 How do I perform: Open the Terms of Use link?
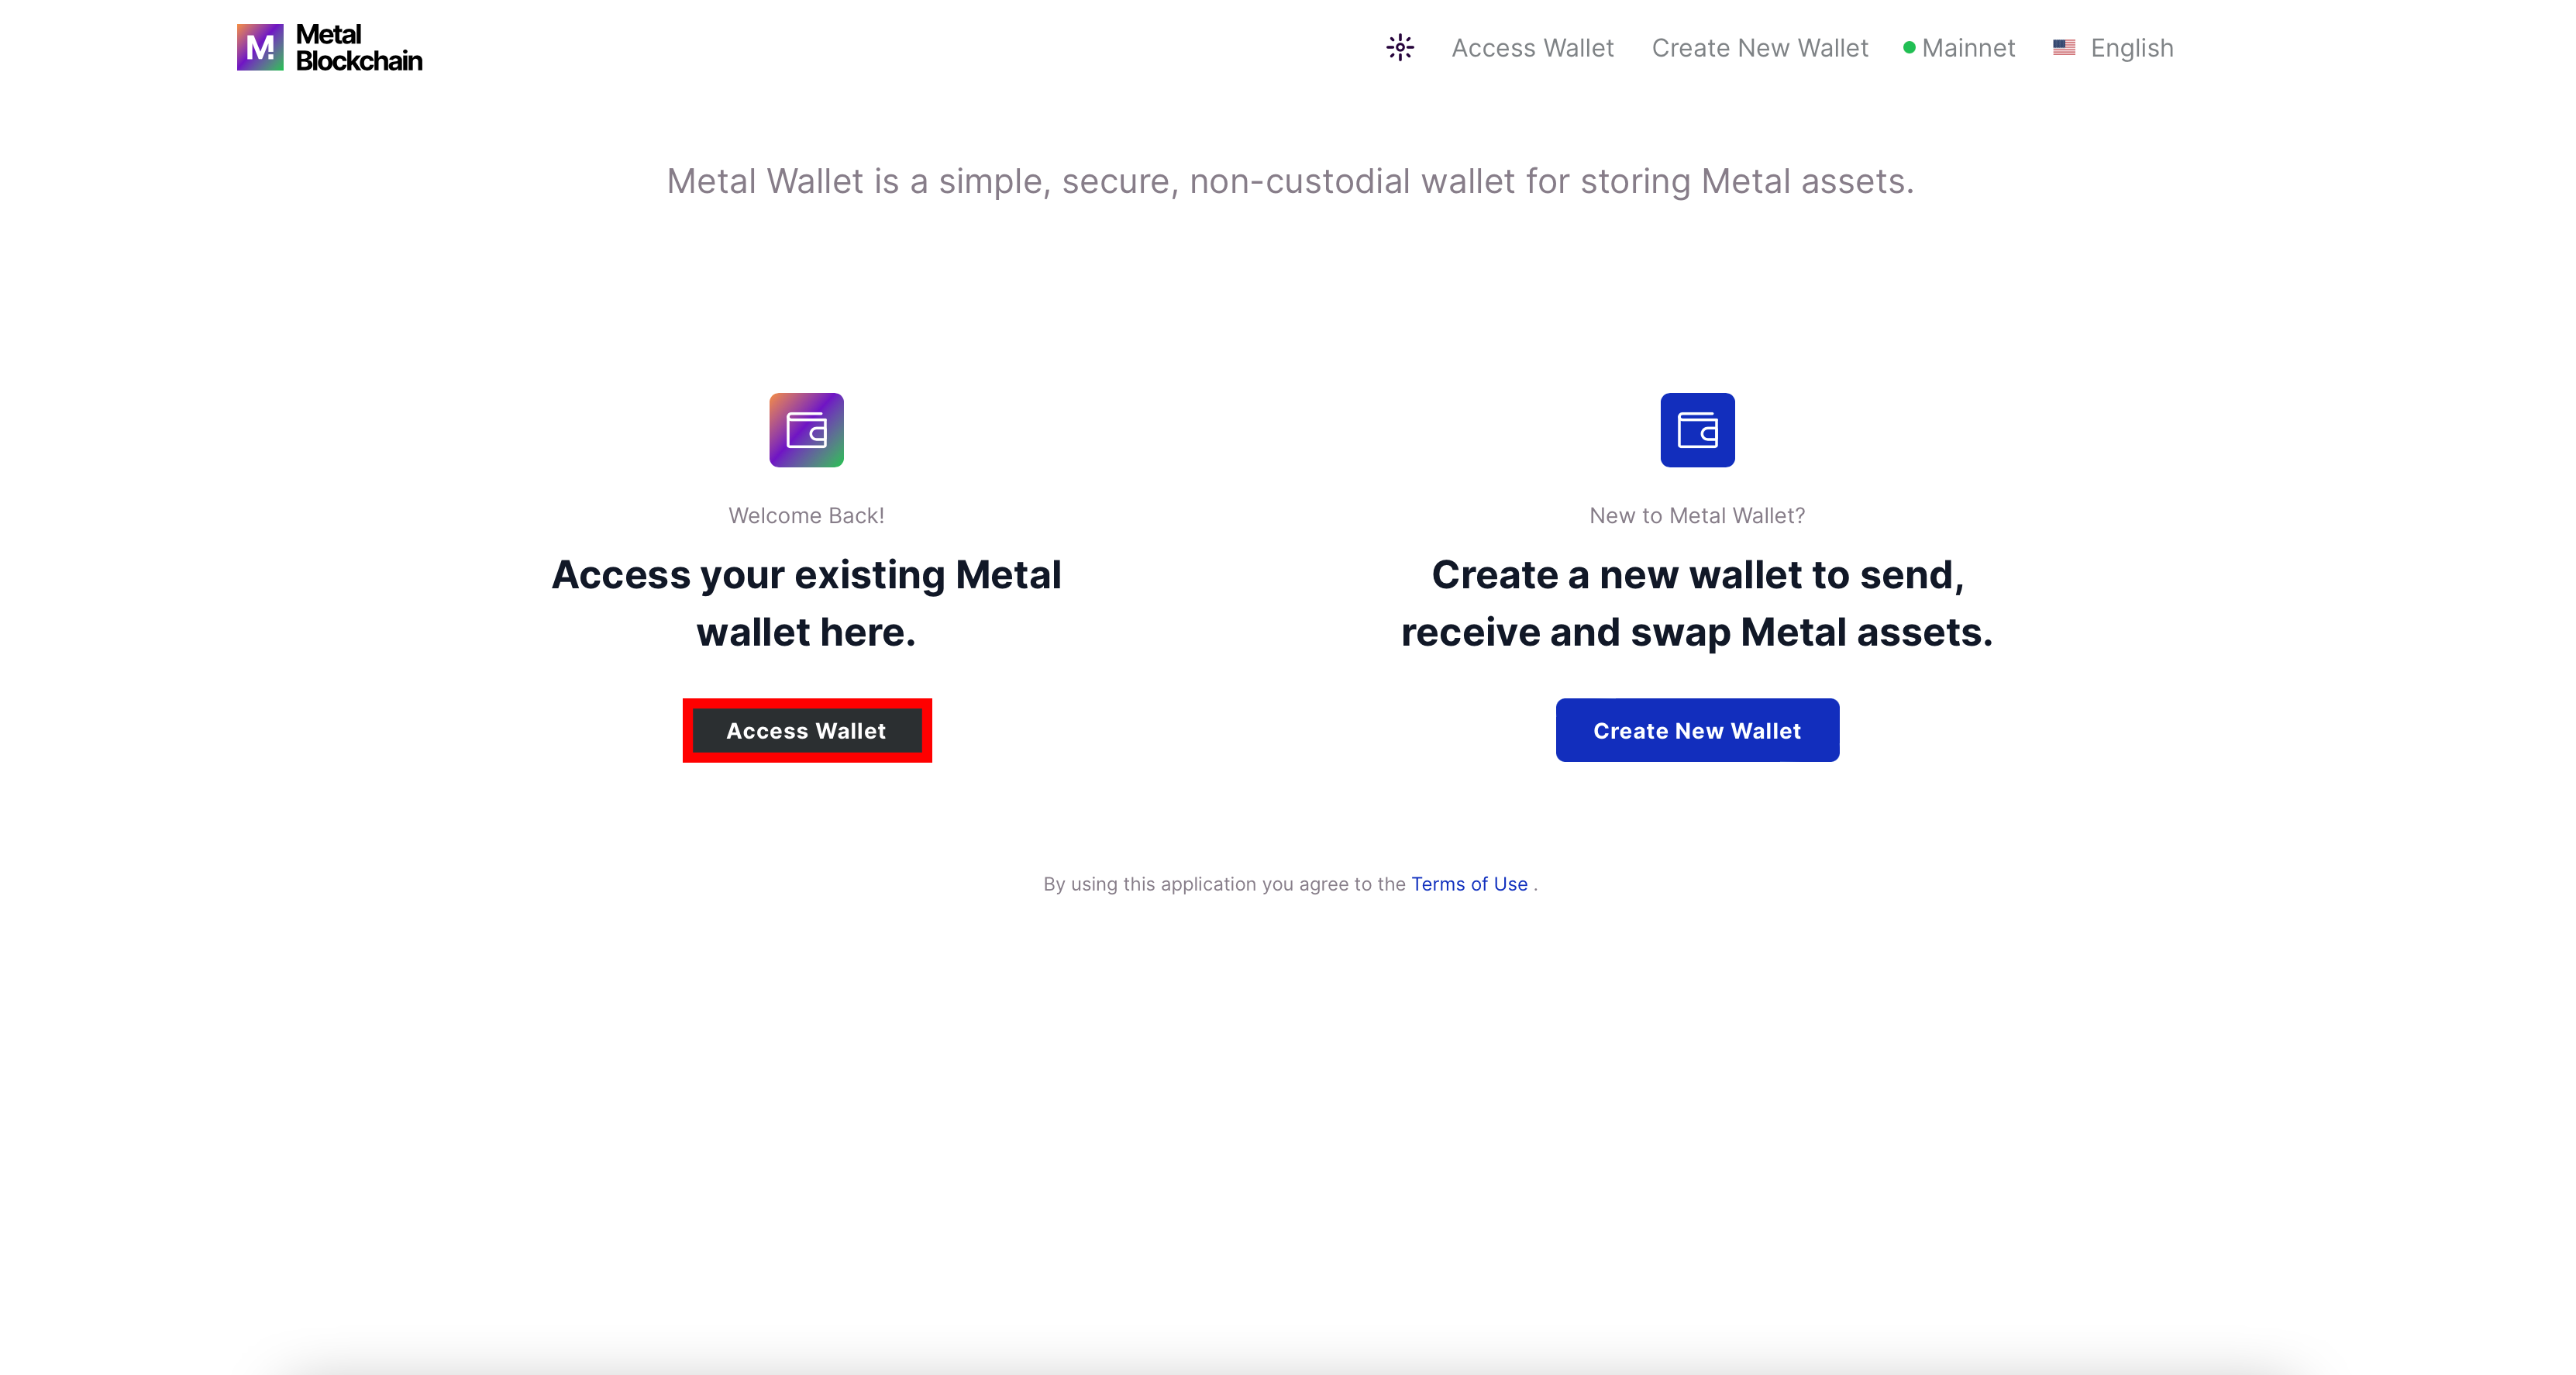click(x=1468, y=884)
